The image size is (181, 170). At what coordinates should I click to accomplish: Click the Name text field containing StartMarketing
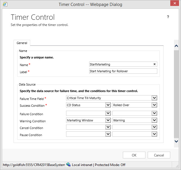click(121, 64)
